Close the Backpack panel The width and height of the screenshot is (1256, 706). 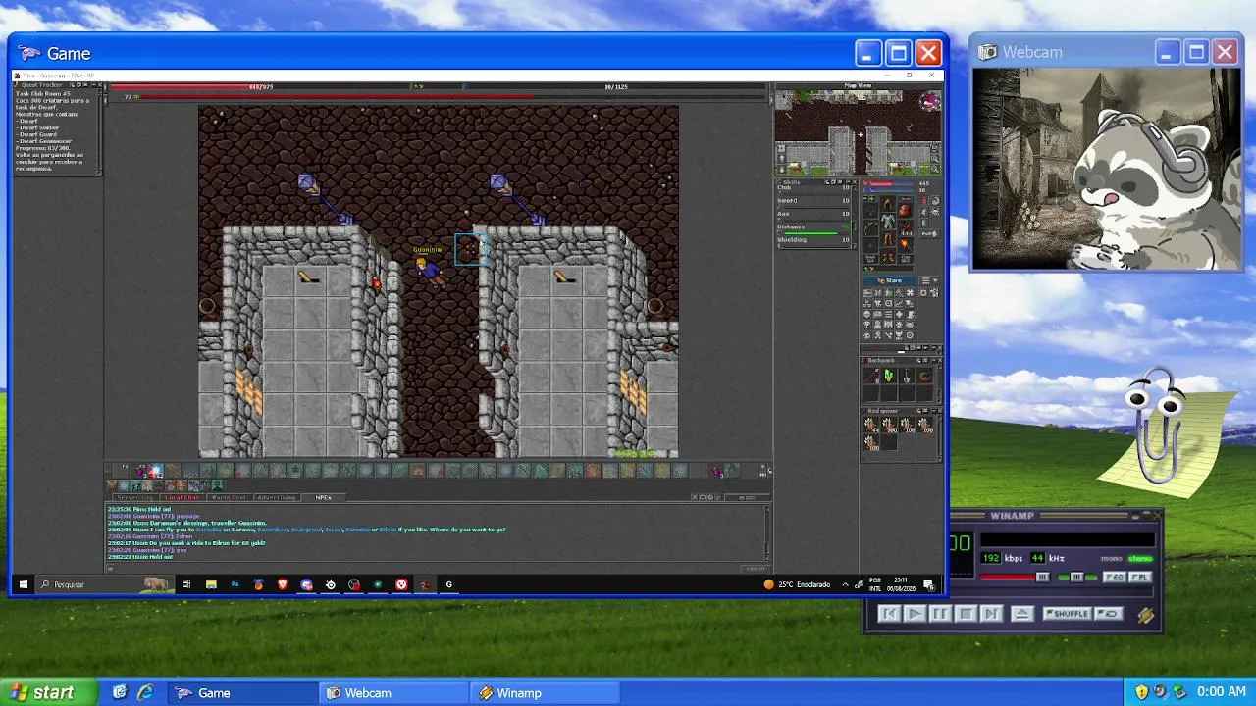(939, 360)
